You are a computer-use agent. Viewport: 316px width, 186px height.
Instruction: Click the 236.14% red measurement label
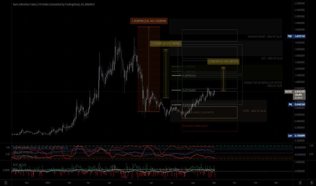click(149, 21)
